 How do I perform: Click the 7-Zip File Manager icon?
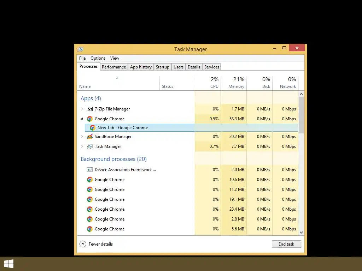click(x=89, y=109)
